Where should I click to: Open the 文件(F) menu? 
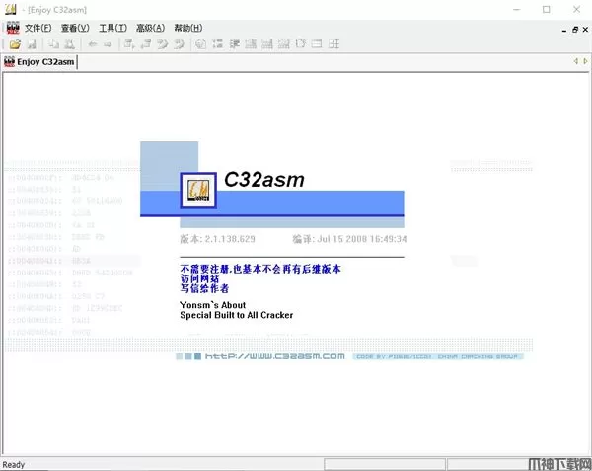coord(38,28)
